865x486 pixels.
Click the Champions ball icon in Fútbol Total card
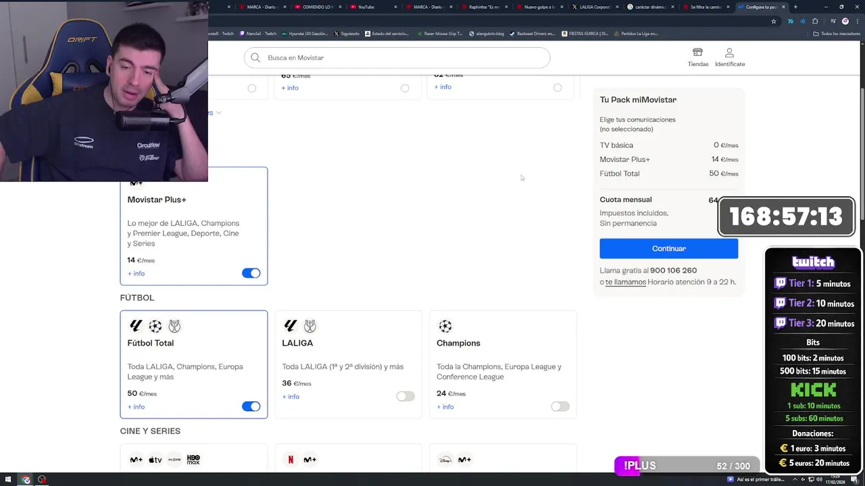tap(155, 326)
